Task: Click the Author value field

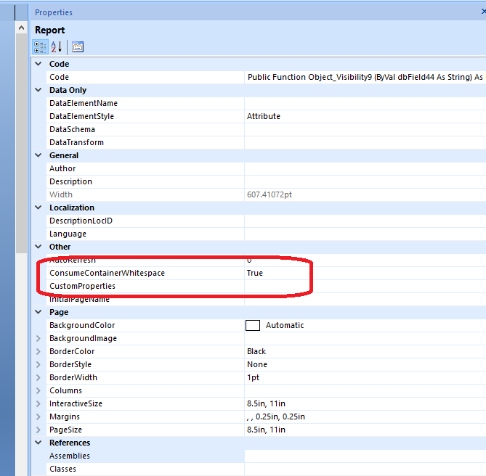Action: (365, 168)
